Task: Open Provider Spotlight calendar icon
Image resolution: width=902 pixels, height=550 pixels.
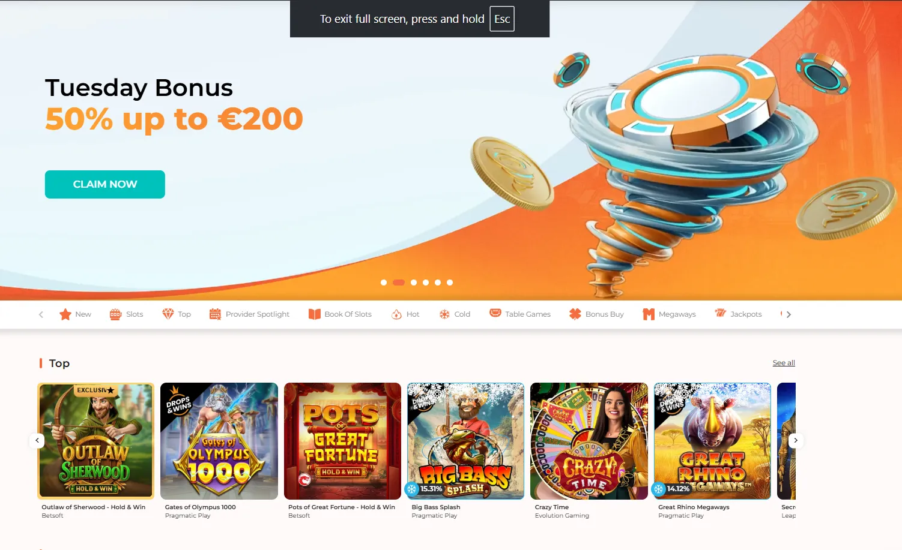Action: tap(215, 314)
